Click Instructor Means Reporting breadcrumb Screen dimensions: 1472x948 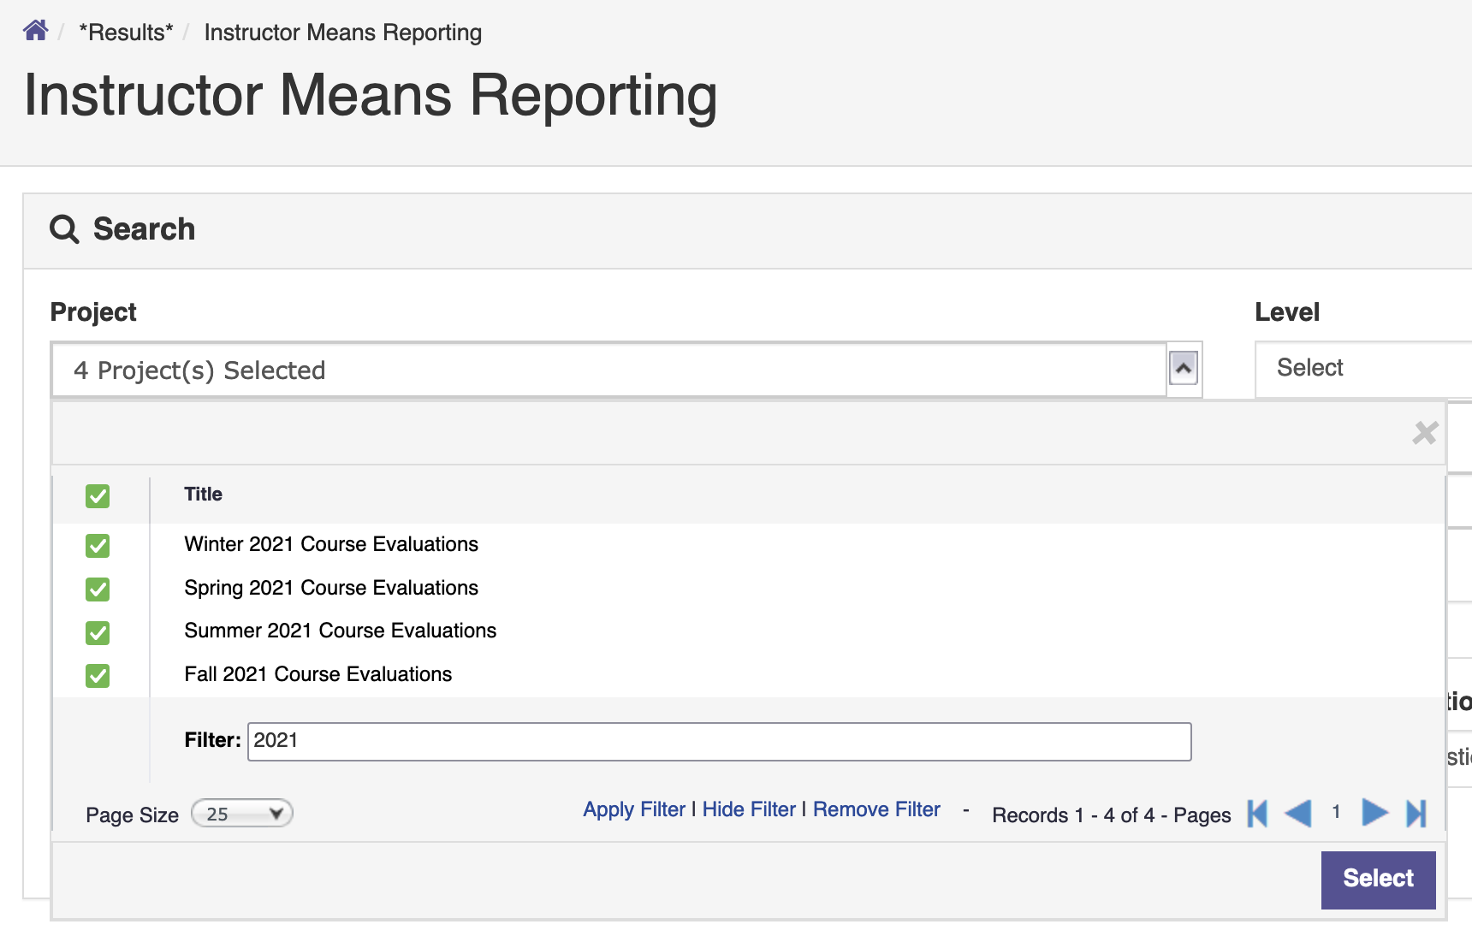342,33
